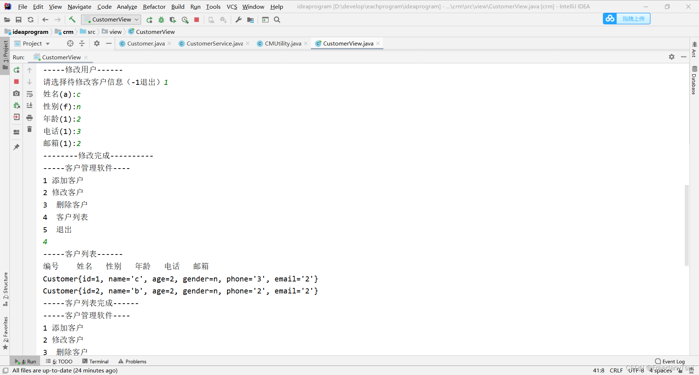Viewport: 699px width, 375px height.
Task: Click the Open file icon in main toolbar
Action: coord(7,20)
